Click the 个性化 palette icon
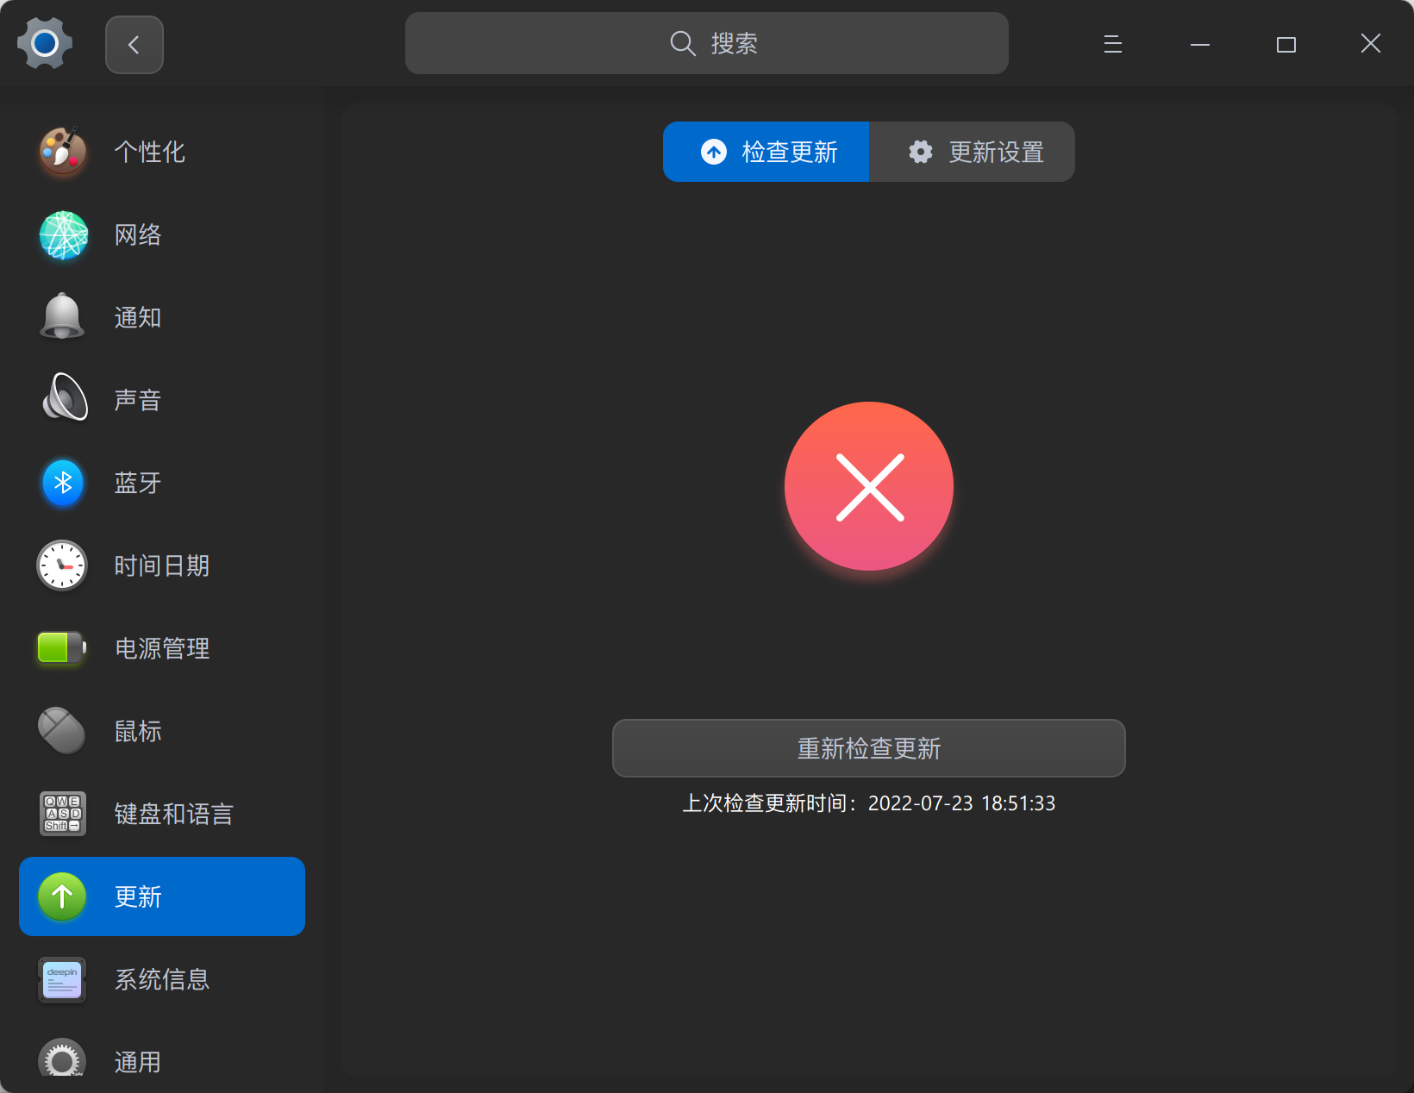The width and height of the screenshot is (1414, 1093). click(63, 152)
